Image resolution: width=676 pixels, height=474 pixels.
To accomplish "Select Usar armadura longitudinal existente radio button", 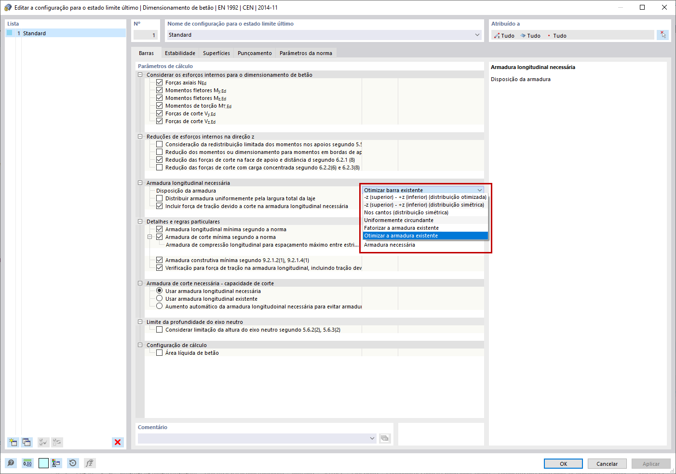I will pyautogui.click(x=160, y=299).
